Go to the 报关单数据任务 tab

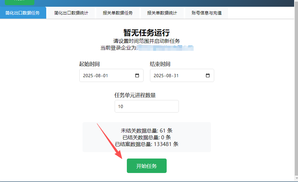[118, 13]
